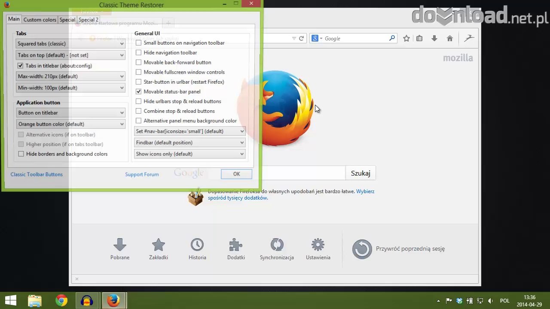Open the downloads arrow in Firefox toolbar
Screen dimensions: 550x309
tap(434, 39)
